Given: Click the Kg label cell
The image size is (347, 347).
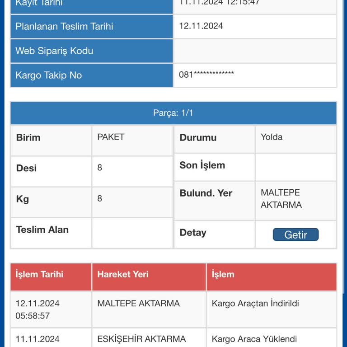Looking at the screenshot, I should pyautogui.click(x=51, y=202).
